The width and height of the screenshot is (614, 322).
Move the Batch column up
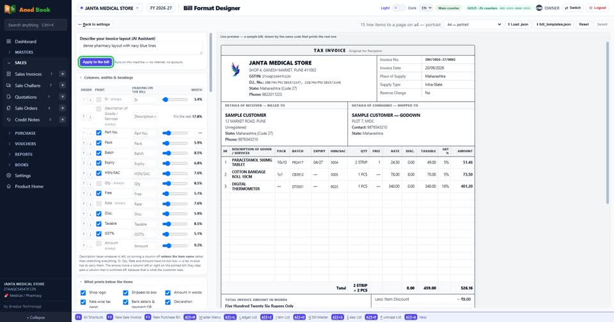[83, 153]
